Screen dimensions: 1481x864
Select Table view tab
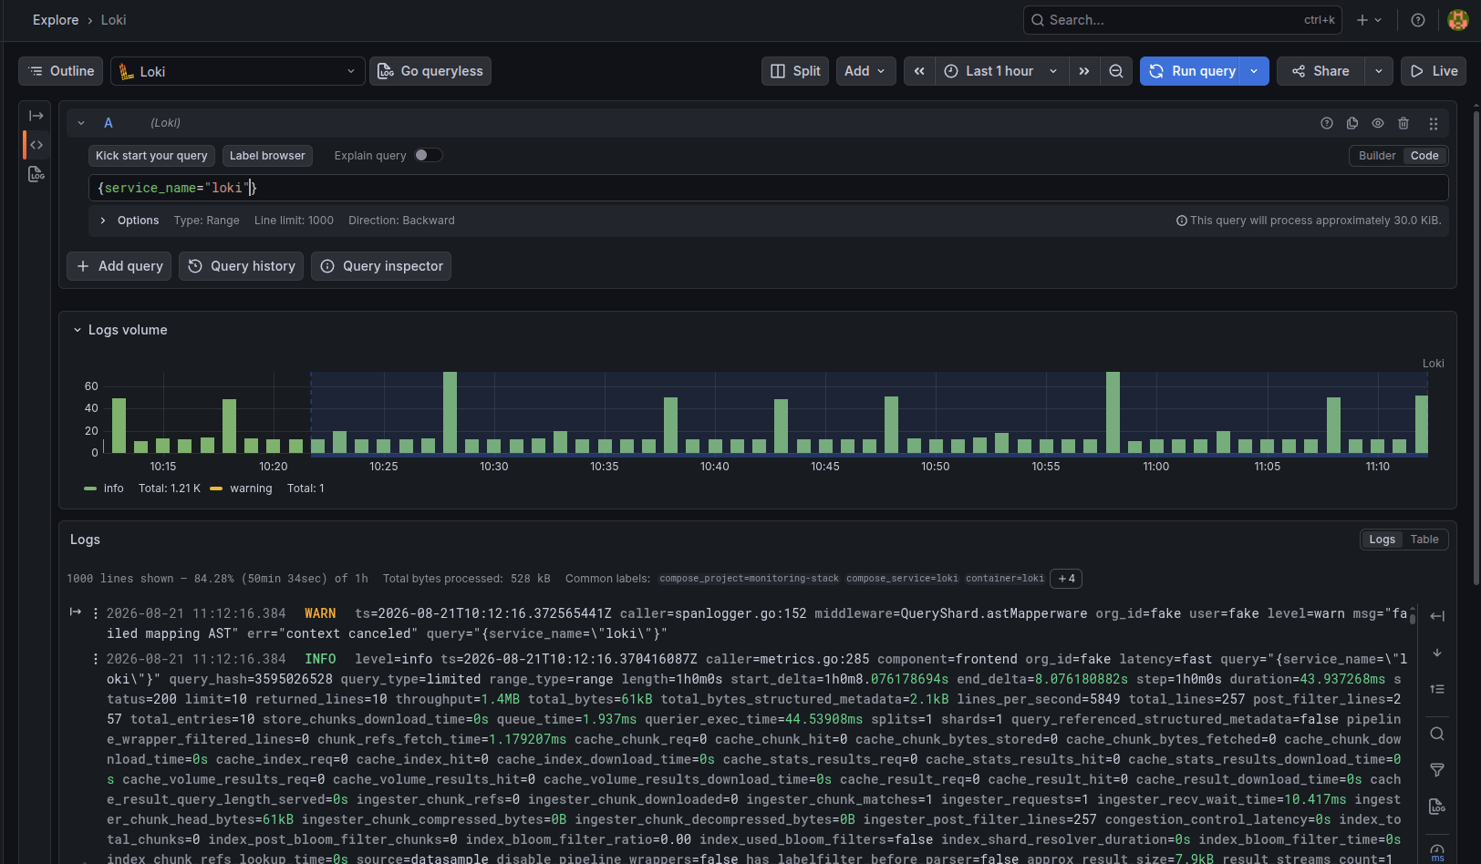pos(1424,540)
